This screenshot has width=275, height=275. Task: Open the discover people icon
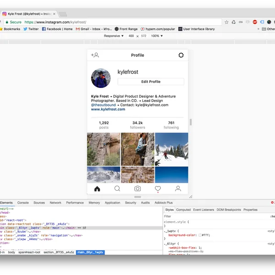pyautogui.click(x=95, y=55)
